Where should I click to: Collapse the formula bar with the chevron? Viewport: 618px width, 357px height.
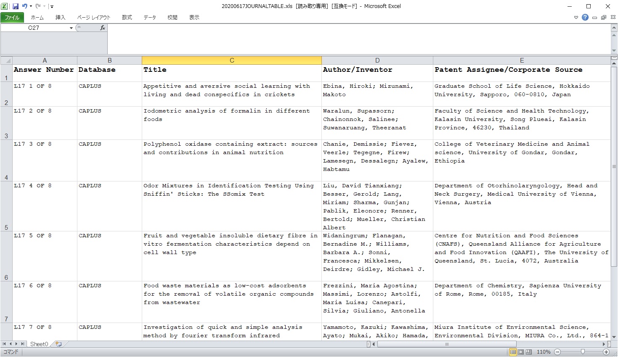click(x=614, y=27)
